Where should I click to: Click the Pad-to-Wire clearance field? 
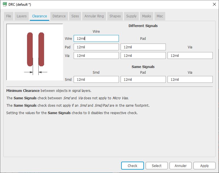coord(96,47)
